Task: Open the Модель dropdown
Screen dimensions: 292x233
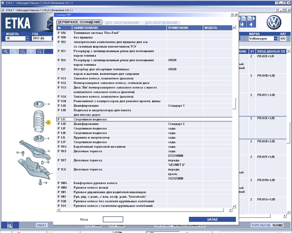Action: coord(27,39)
